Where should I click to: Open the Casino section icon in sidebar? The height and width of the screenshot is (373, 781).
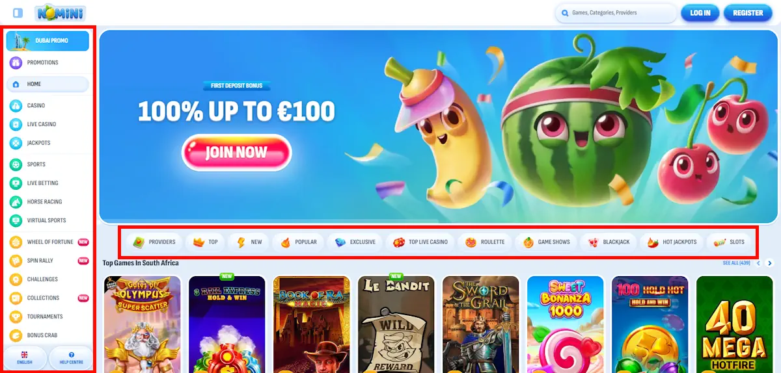coord(16,105)
